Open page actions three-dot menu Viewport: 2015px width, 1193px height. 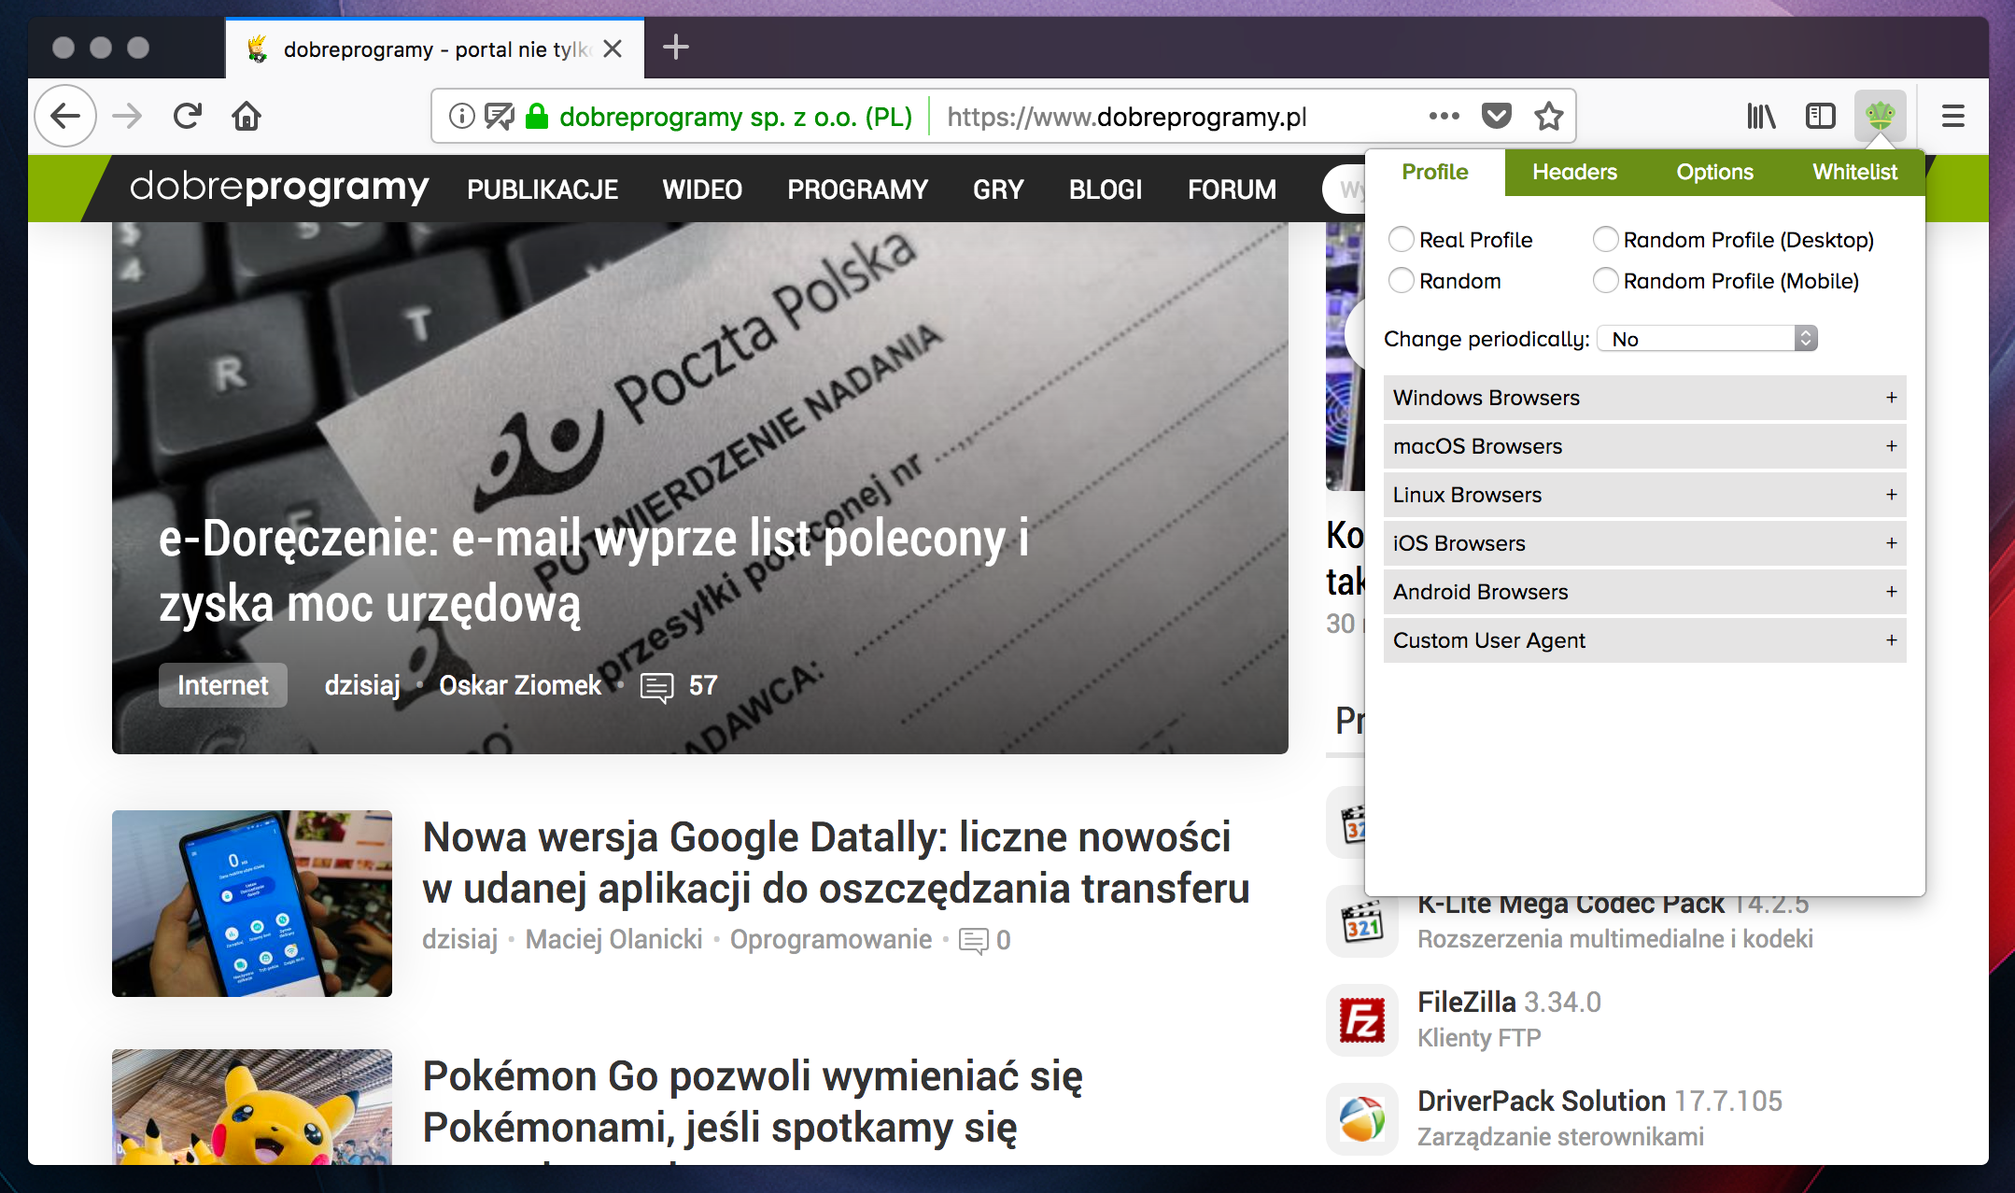pyautogui.click(x=1444, y=117)
